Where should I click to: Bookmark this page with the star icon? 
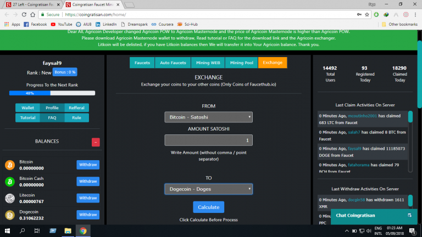(369, 14)
